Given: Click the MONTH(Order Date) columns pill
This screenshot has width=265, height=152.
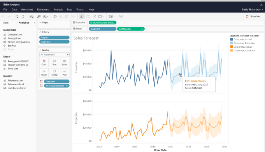Looking at the screenshot, I should pyautogui.click(x=103, y=22).
